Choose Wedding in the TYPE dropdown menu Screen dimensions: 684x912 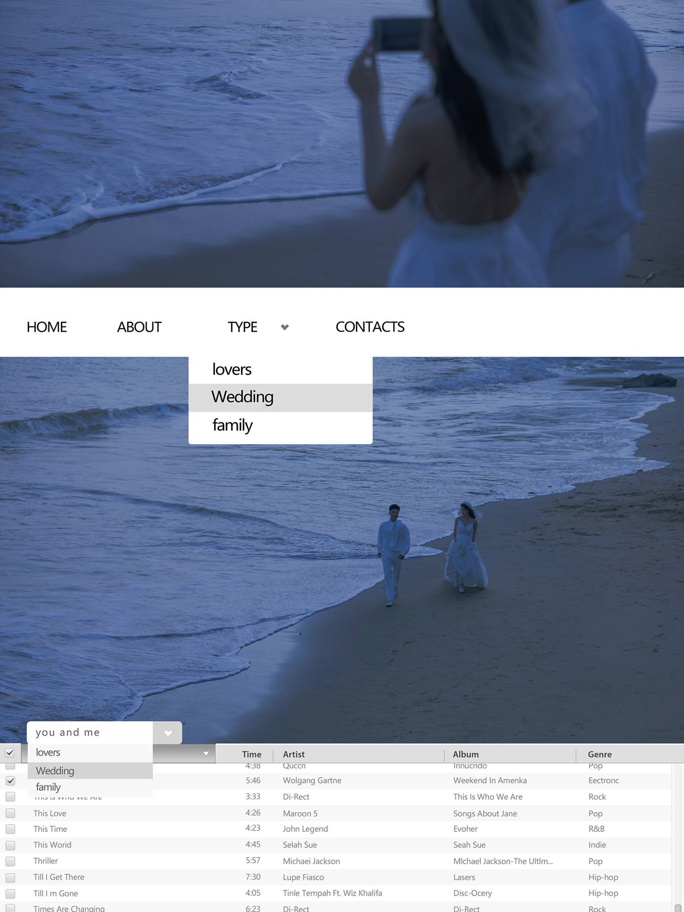tap(280, 397)
